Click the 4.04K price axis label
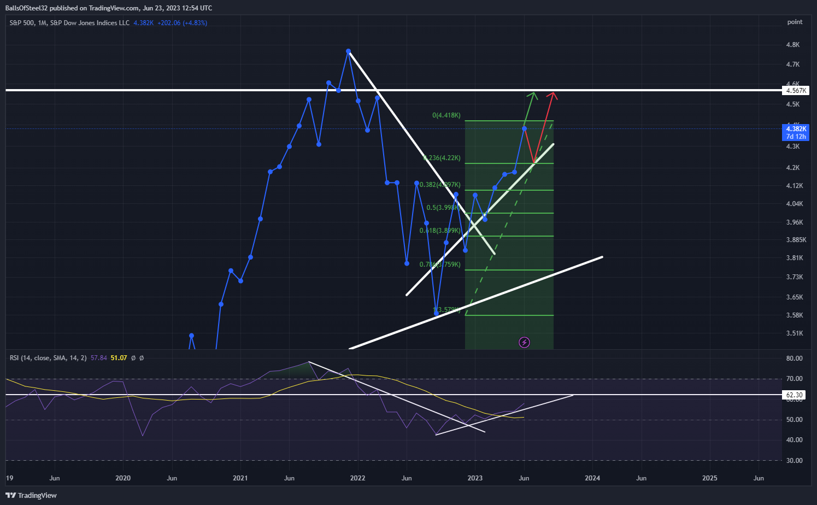Viewport: 817px width, 505px height. point(795,204)
